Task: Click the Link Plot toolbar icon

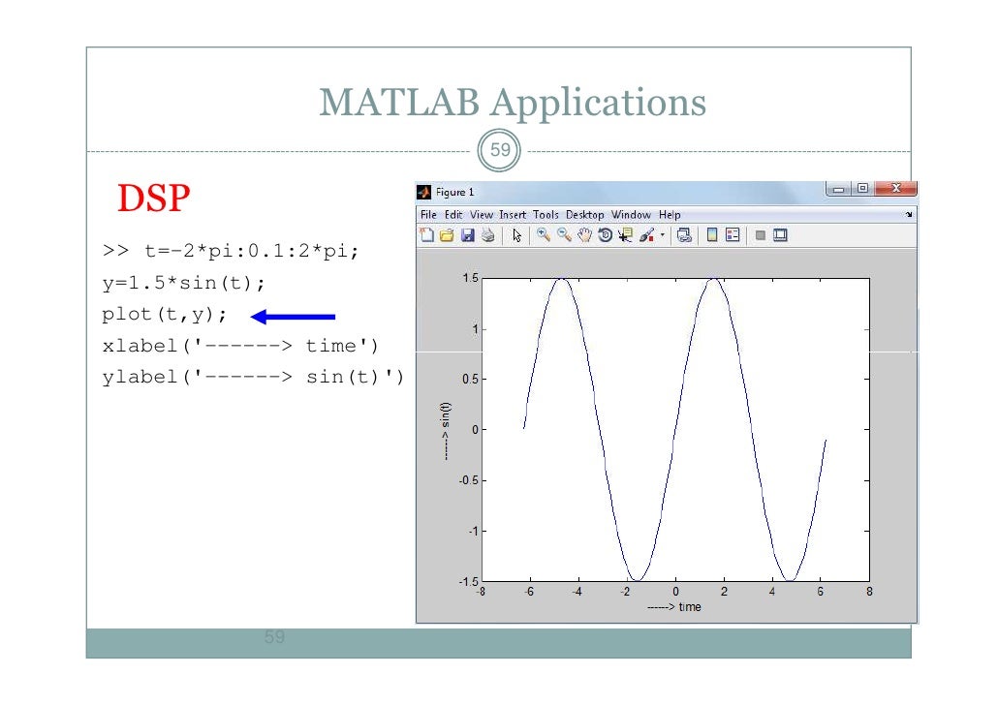Action: (x=684, y=235)
